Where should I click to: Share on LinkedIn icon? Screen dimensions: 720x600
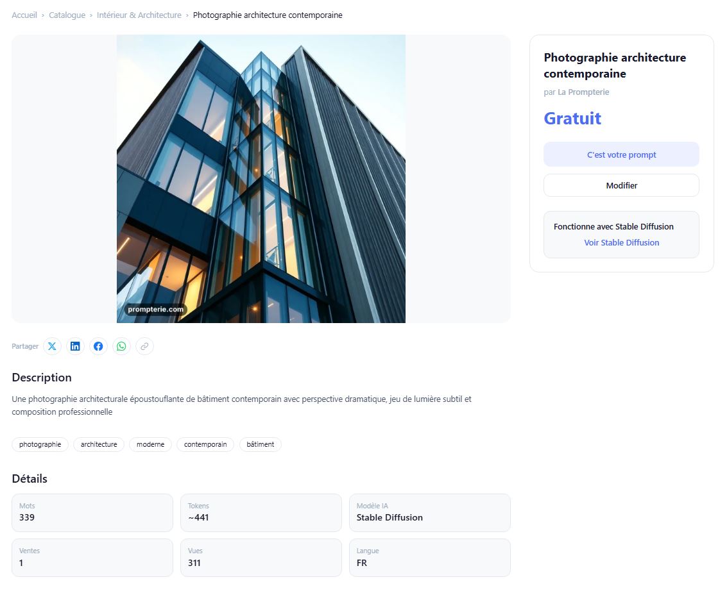[75, 346]
